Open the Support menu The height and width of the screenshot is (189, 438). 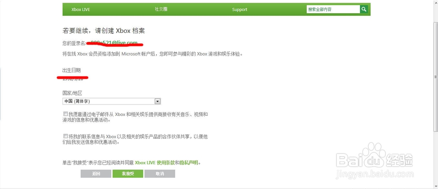tap(240, 10)
